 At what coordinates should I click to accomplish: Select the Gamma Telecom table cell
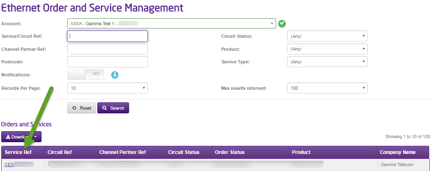tap(403, 165)
